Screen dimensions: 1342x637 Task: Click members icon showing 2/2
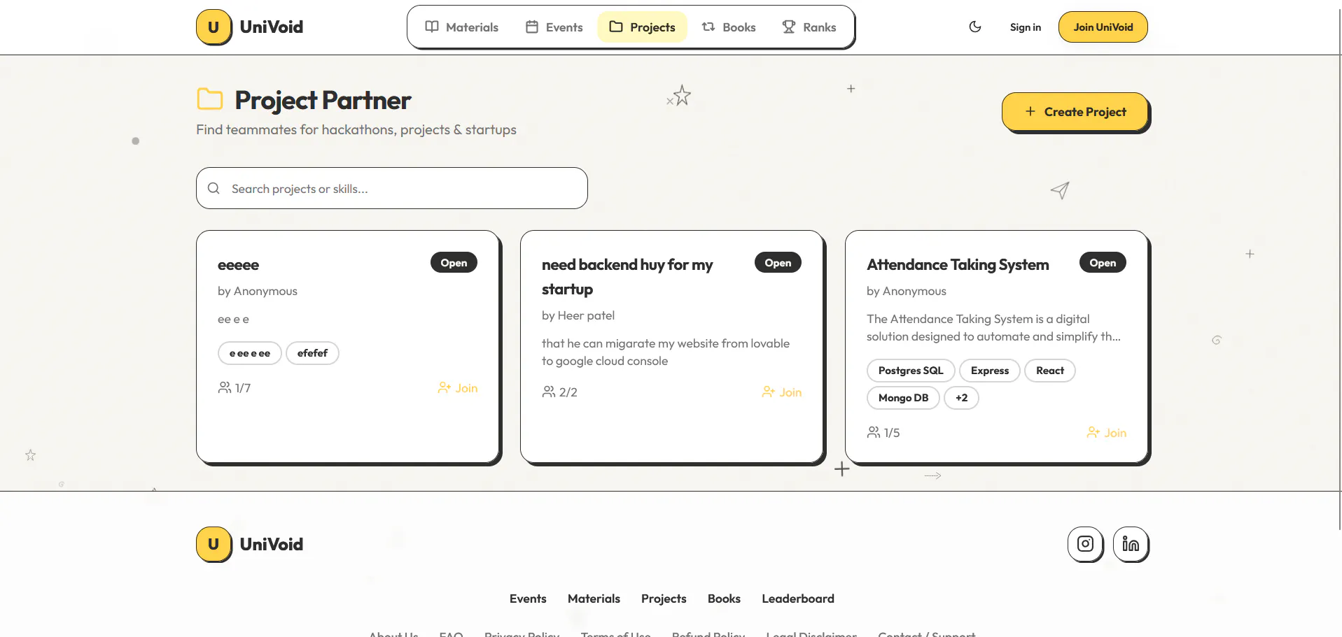[x=549, y=392]
